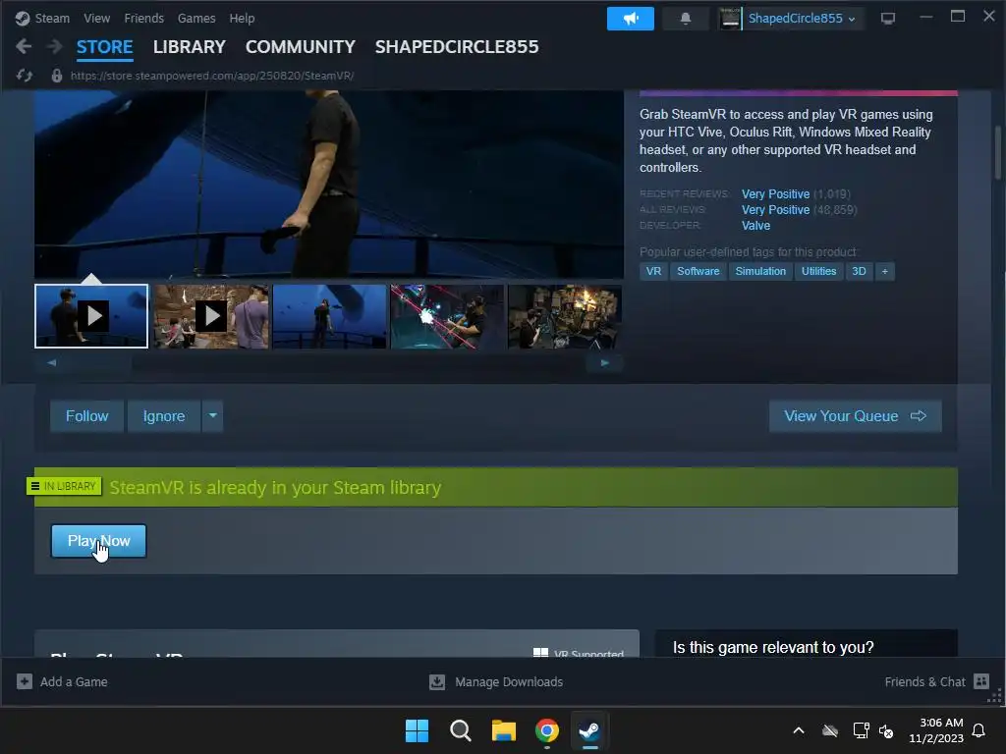
Task: Open the Games menu
Action: 196,19
